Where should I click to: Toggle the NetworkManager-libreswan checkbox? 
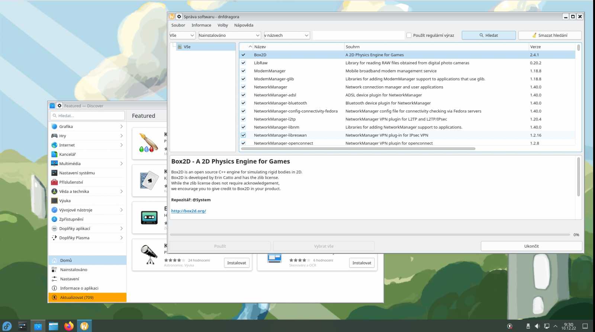pyautogui.click(x=243, y=135)
